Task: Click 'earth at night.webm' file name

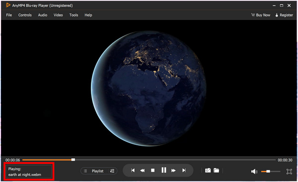Action: coord(24,175)
